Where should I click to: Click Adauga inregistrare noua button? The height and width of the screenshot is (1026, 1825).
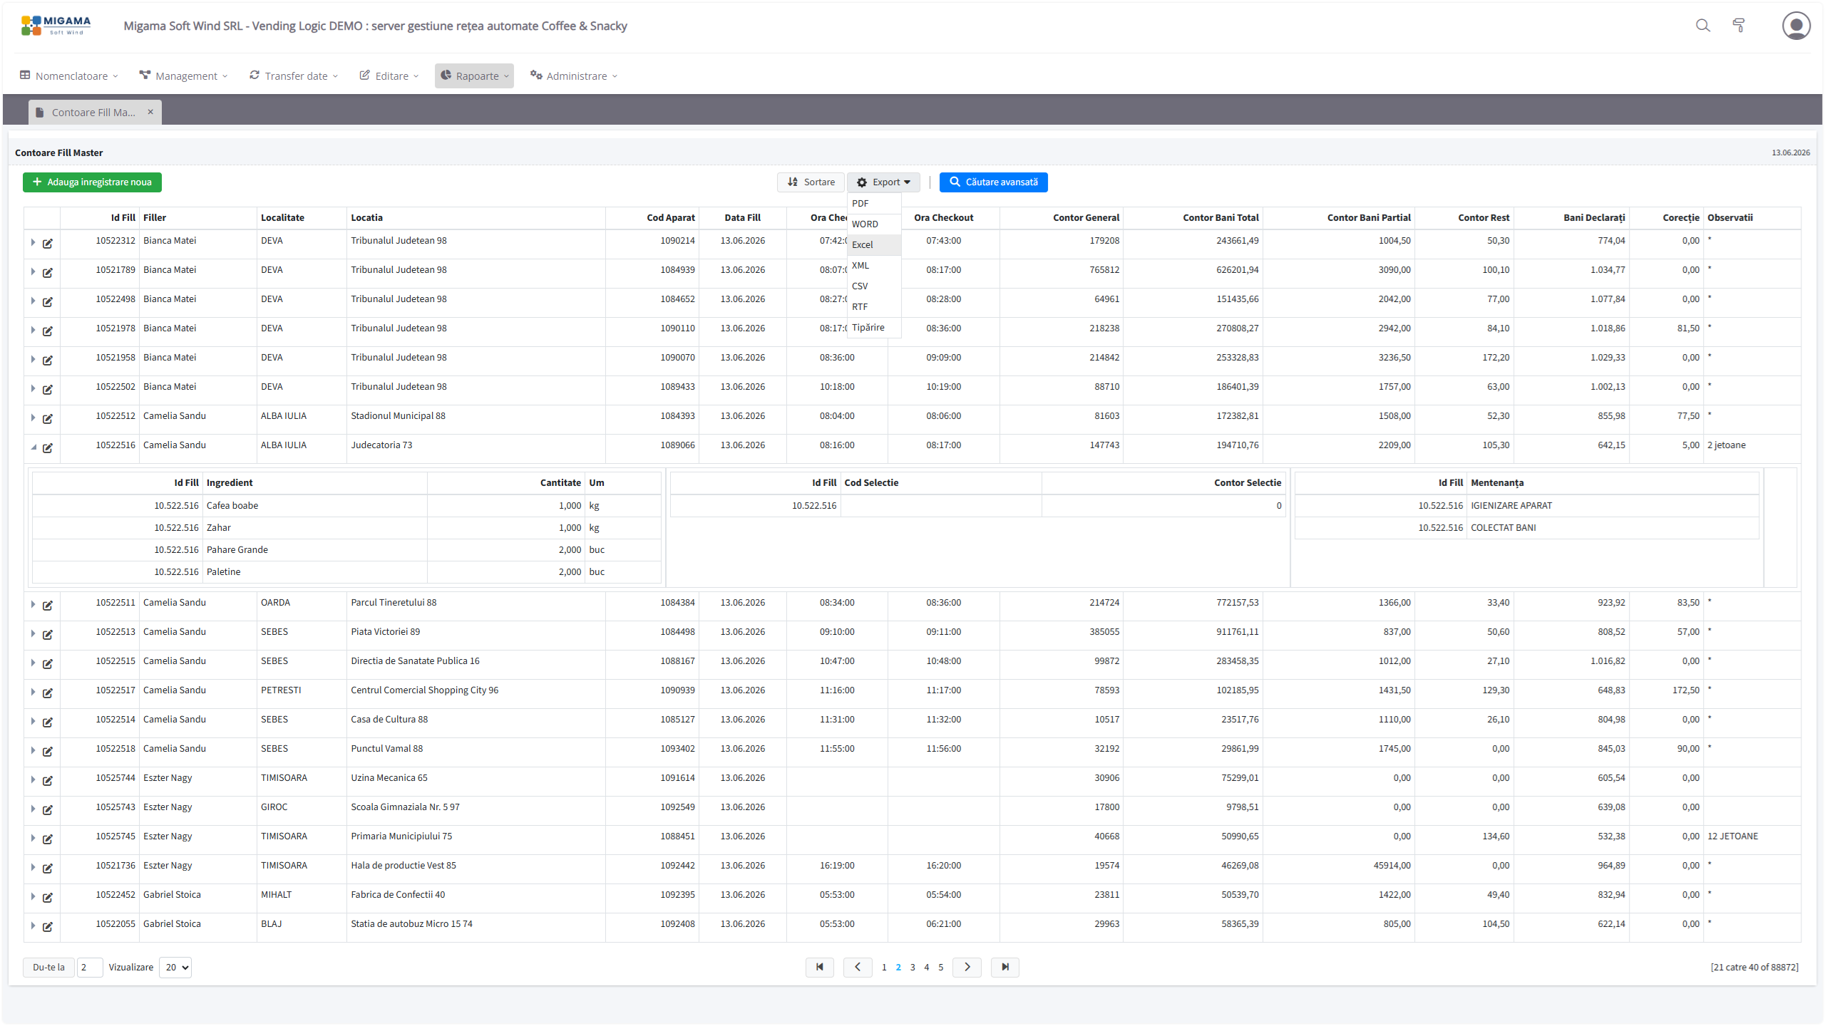coord(92,182)
